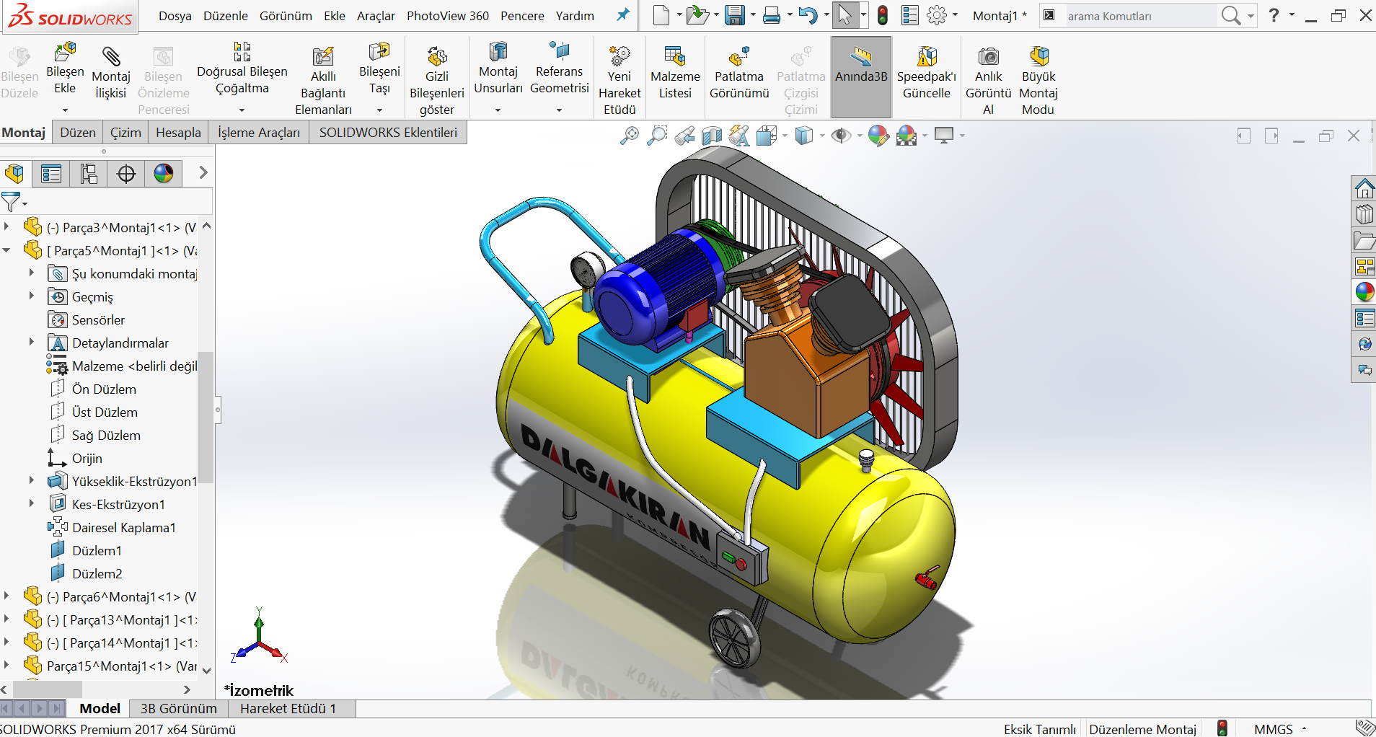Image resolution: width=1376 pixels, height=737 pixels.
Task: Click the Apply Scene icon in view toolbar
Action: click(907, 136)
